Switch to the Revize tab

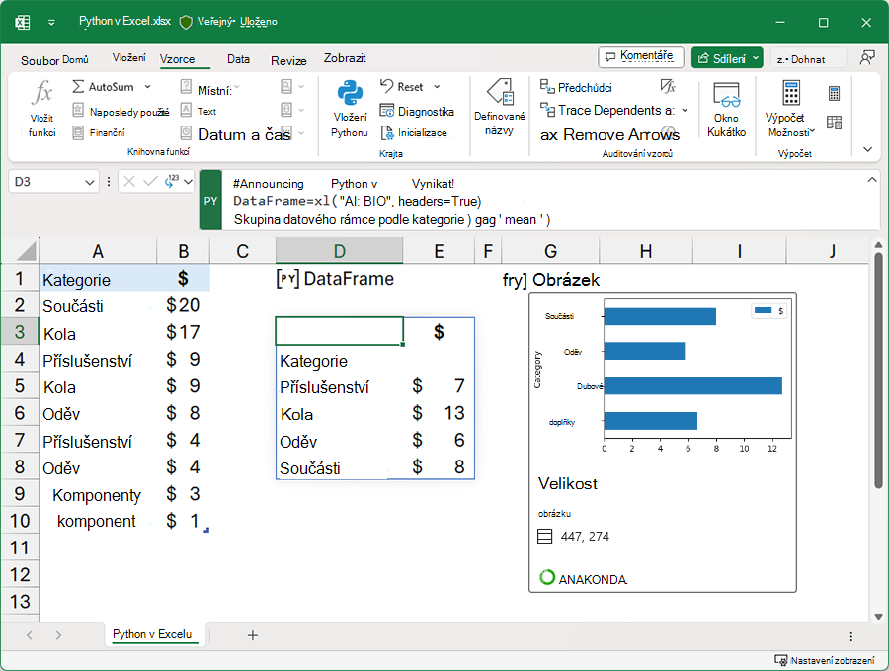tap(288, 60)
